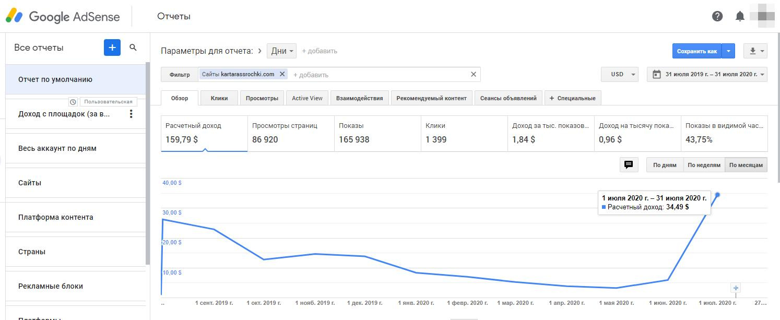Open Платформа контента report

76,217
